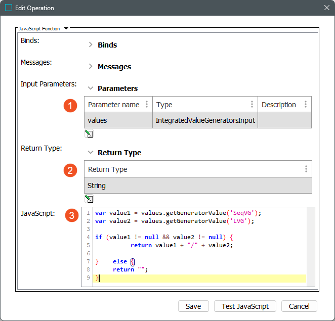The width and height of the screenshot is (335, 321).
Task: Select the 'values' parameter cell
Action: pos(118,120)
